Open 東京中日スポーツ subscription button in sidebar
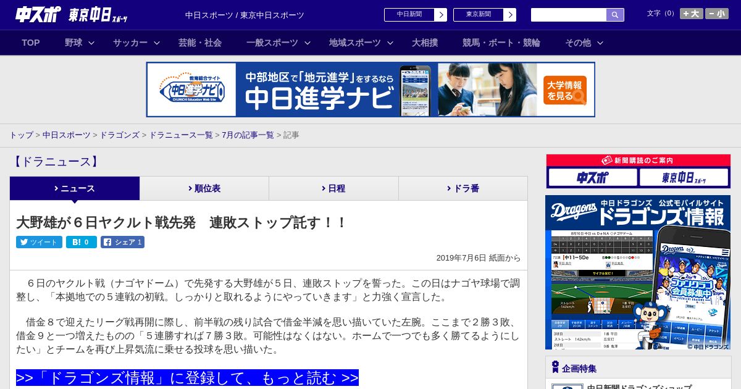 pyautogui.click(x=684, y=178)
